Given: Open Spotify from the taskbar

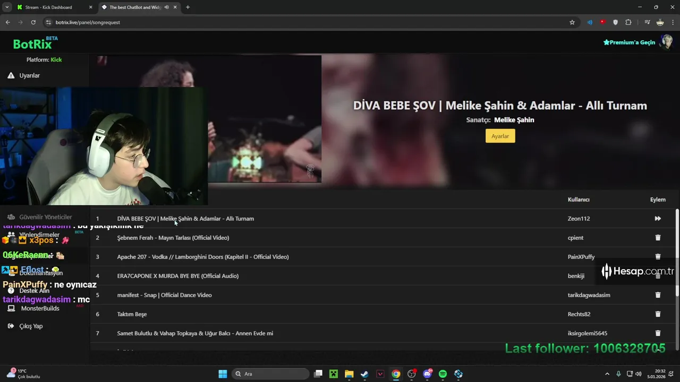Looking at the screenshot, I should (443, 374).
